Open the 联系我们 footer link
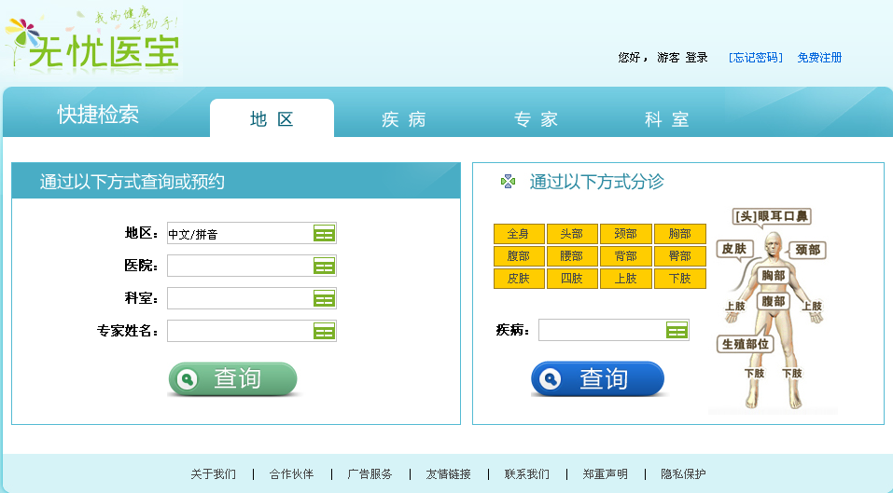Image resolution: width=893 pixels, height=493 pixels. click(x=527, y=473)
